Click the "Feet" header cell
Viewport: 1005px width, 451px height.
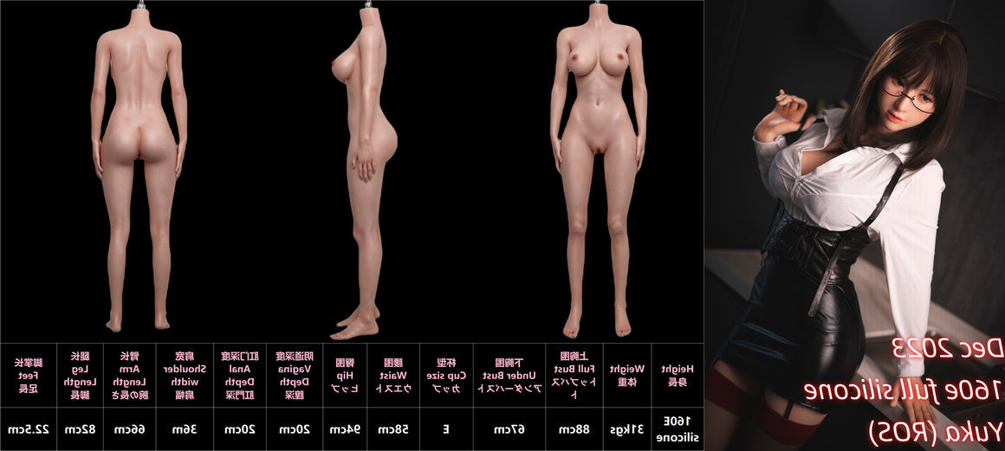[29, 376]
